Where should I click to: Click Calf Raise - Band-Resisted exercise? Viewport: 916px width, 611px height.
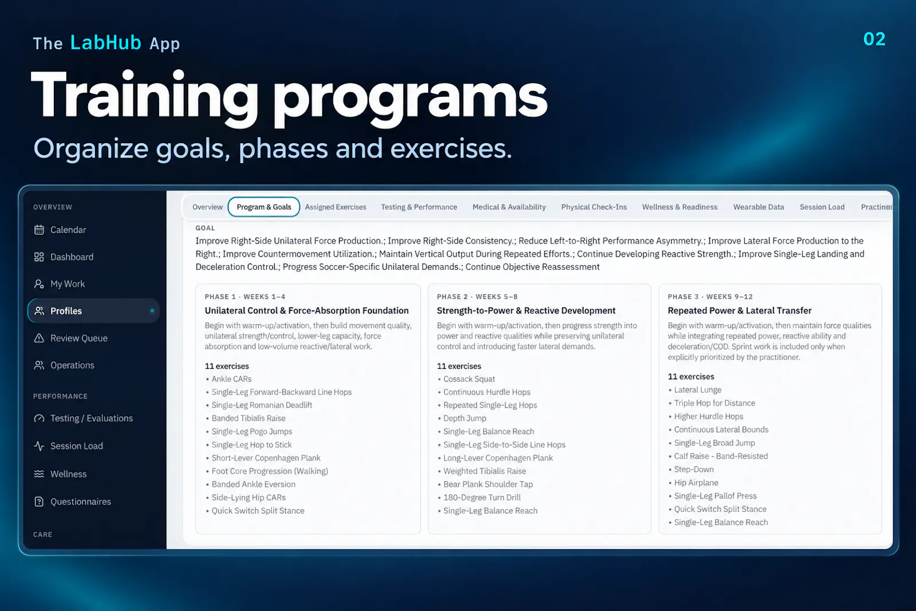click(721, 456)
